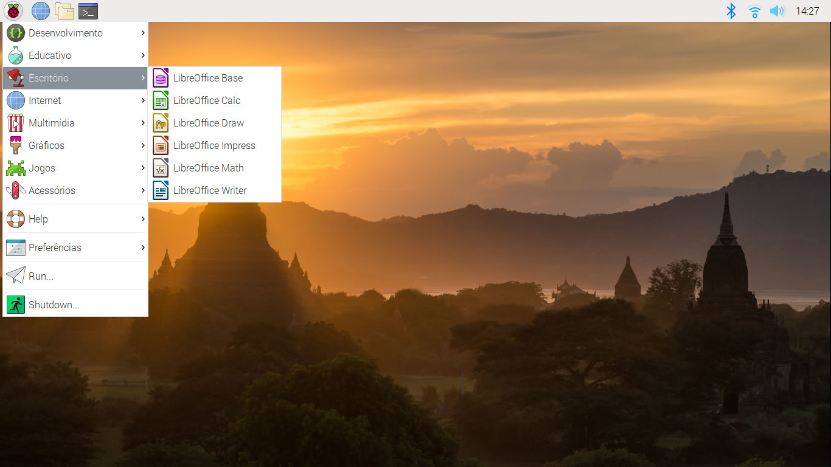The image size is (831, 467).
Task: Open the Preferências menu entry
Action: coord(75,247)
